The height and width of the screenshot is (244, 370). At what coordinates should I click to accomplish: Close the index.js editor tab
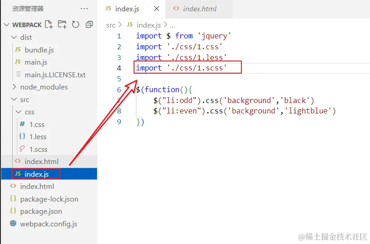[x=156, y=9]
